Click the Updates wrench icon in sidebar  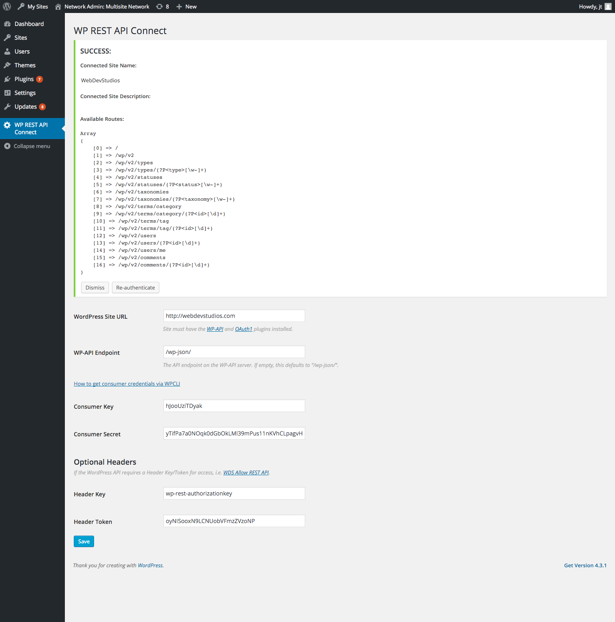[7, 107]
